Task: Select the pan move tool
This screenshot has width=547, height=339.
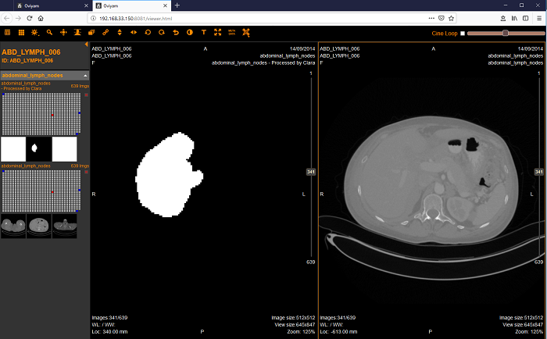Action: 63,33
